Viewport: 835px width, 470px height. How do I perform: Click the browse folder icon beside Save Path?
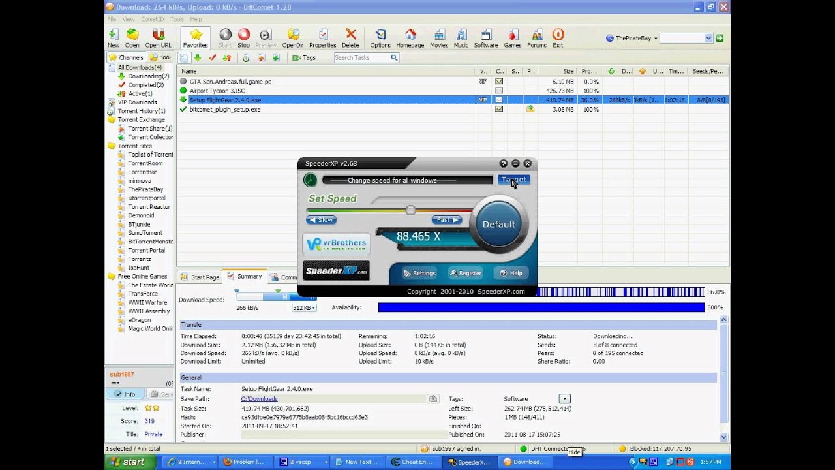point(433,398)
